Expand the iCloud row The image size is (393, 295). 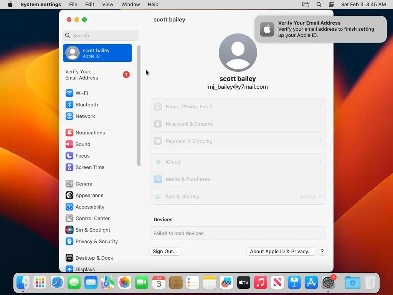tap(238, 162)
